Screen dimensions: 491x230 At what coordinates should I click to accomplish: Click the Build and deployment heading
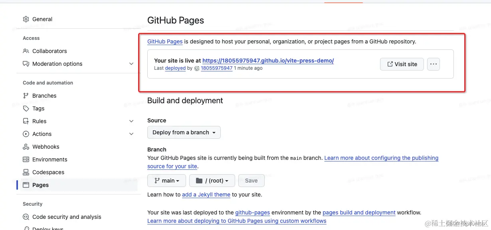pyautogui.click(x=185, y=100)
